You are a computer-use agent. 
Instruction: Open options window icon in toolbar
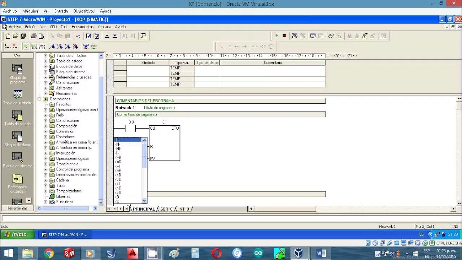click(x=143, y=36)
